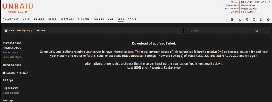Click the Community Applications title text
This screenshot has height=102, width=272.
point(27,31)
